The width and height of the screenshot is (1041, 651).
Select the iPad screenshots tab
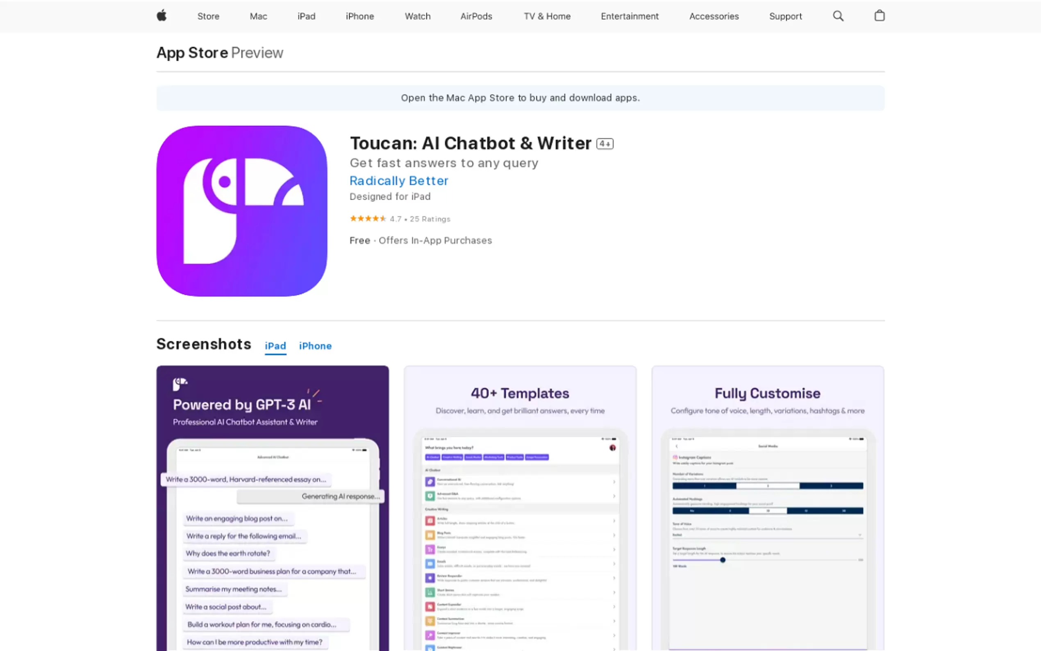point(275,346)
